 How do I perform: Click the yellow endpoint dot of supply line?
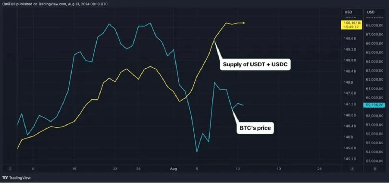[x=244, y=23]
